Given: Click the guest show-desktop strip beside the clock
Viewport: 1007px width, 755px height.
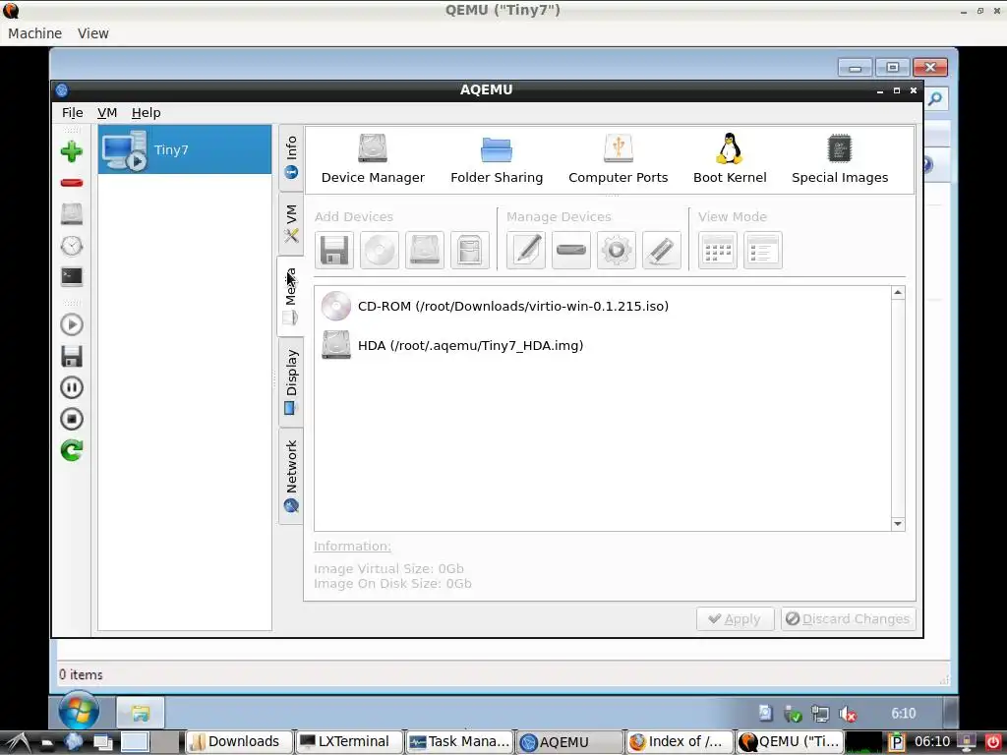Looking at the screenshot, I should tap(952, 713).
